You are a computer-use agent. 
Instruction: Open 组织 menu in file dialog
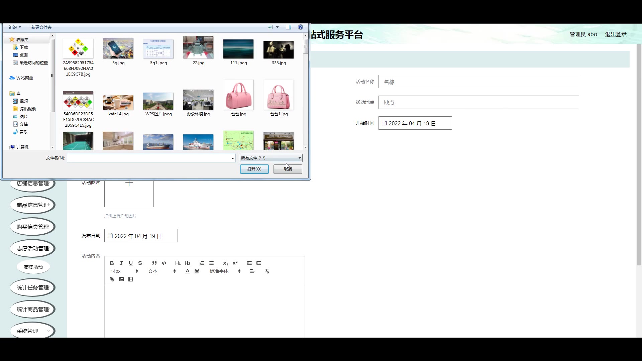click(15, 27)
